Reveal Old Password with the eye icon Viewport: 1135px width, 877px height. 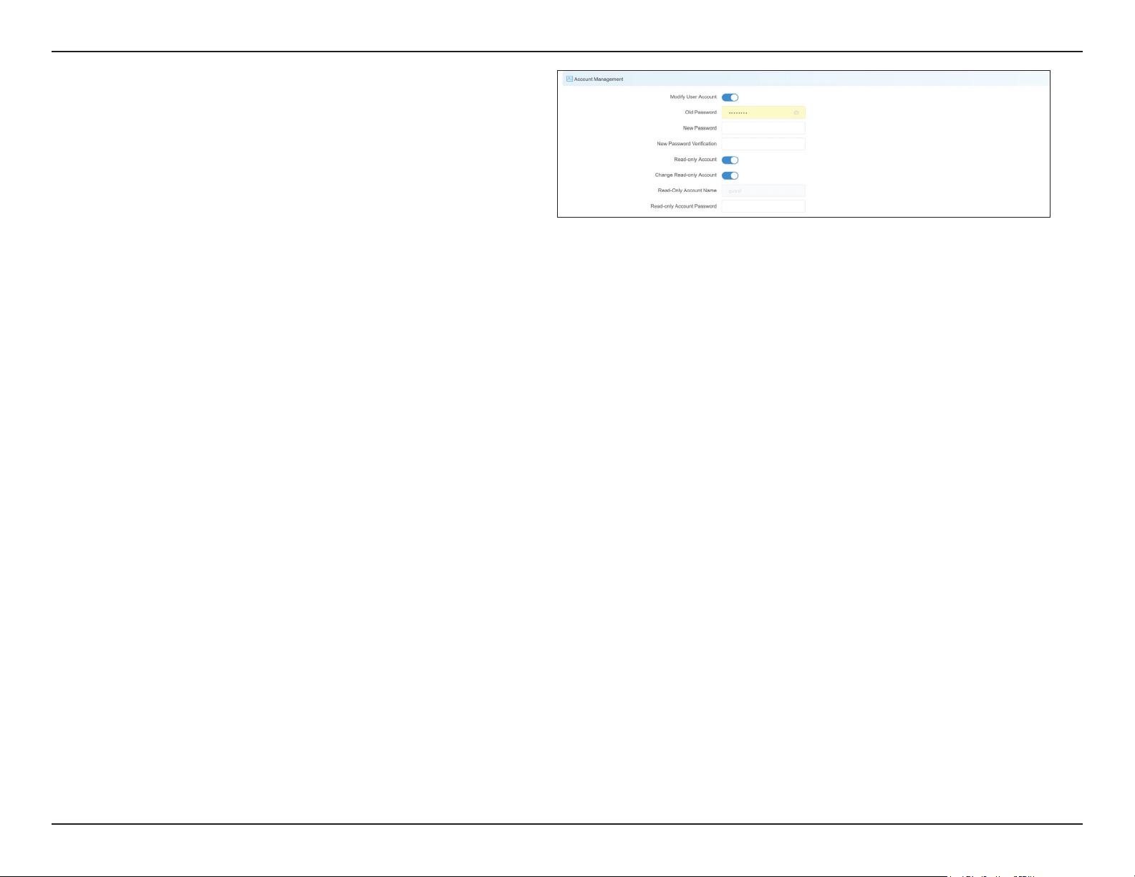coord(796,112)
